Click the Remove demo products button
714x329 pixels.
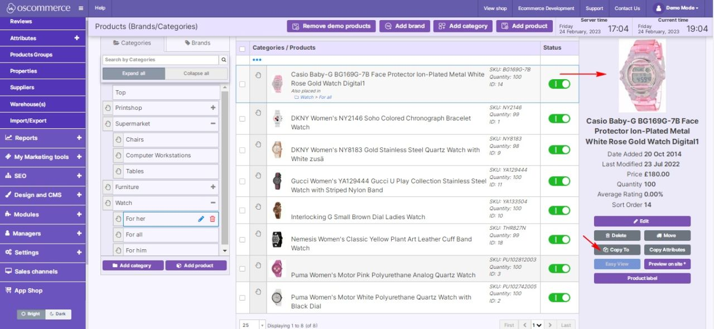pyautogui.click(x=331, y=26)
